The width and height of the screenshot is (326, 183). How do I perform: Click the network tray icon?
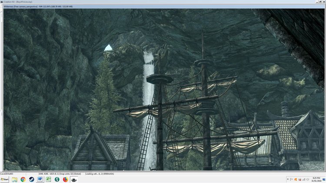tap(304, 180)
